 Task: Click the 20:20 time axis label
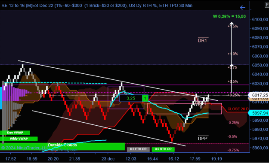coord(53,159)
